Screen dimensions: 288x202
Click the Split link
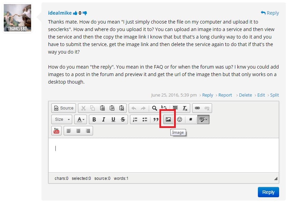tap(274, 95)
